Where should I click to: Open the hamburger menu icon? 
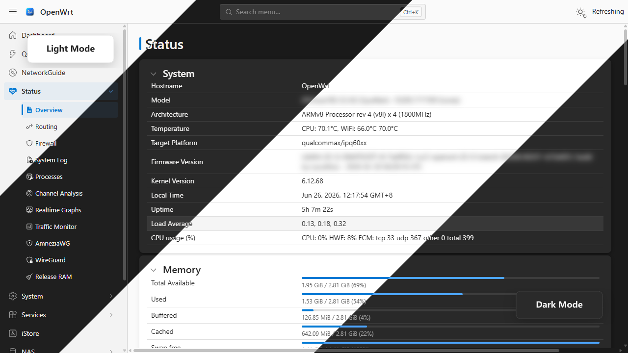point(13,12)
